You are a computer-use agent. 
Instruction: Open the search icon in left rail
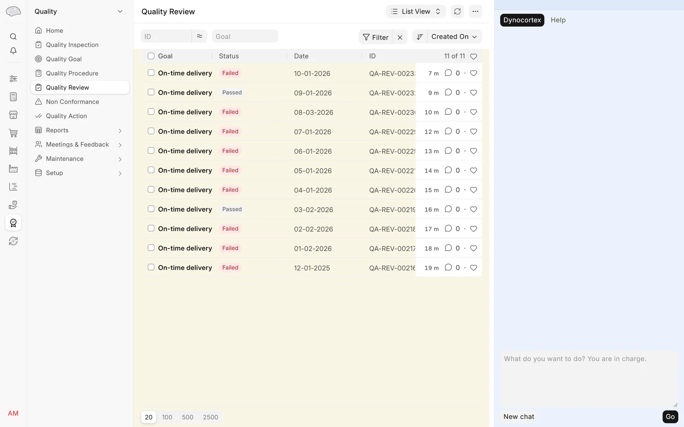pos(13,37)
